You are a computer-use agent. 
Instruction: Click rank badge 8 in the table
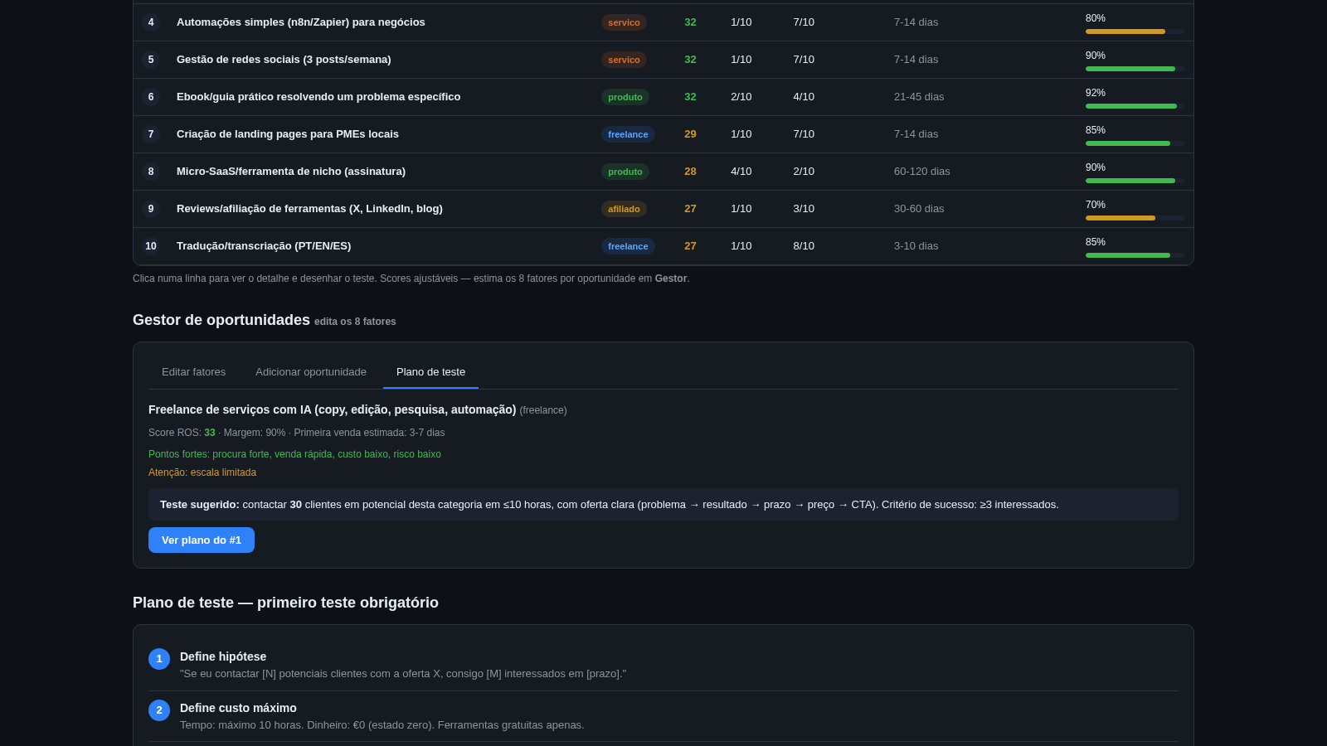click(x=151, y=172)
